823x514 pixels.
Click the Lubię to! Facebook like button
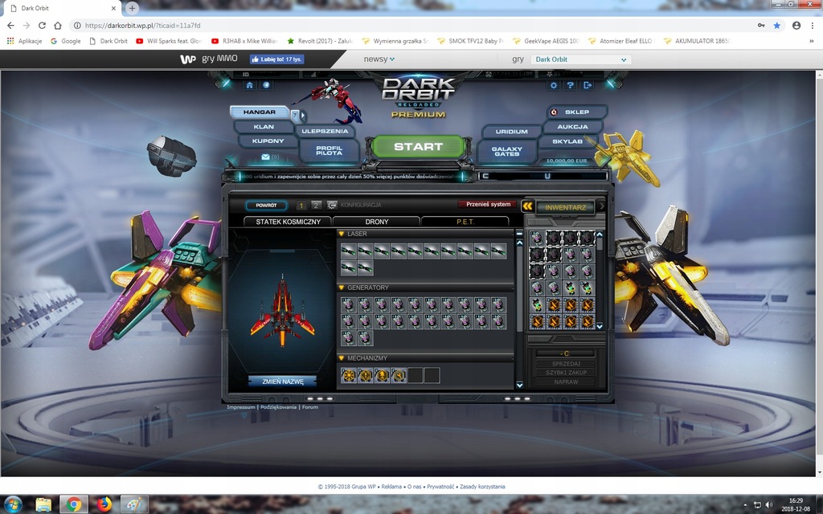pos(277,59)
